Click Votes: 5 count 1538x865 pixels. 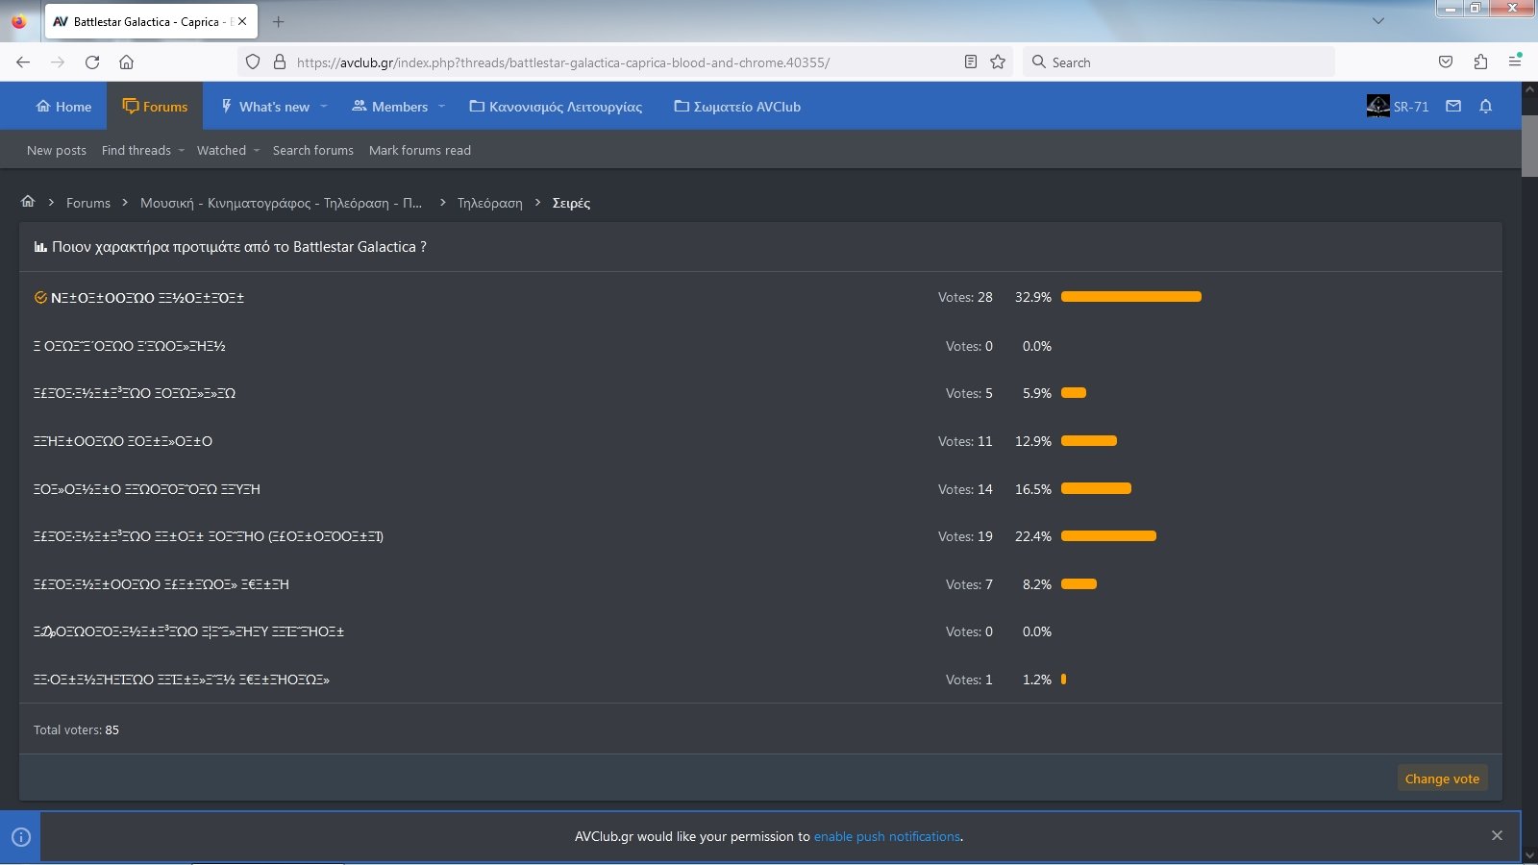969,393
